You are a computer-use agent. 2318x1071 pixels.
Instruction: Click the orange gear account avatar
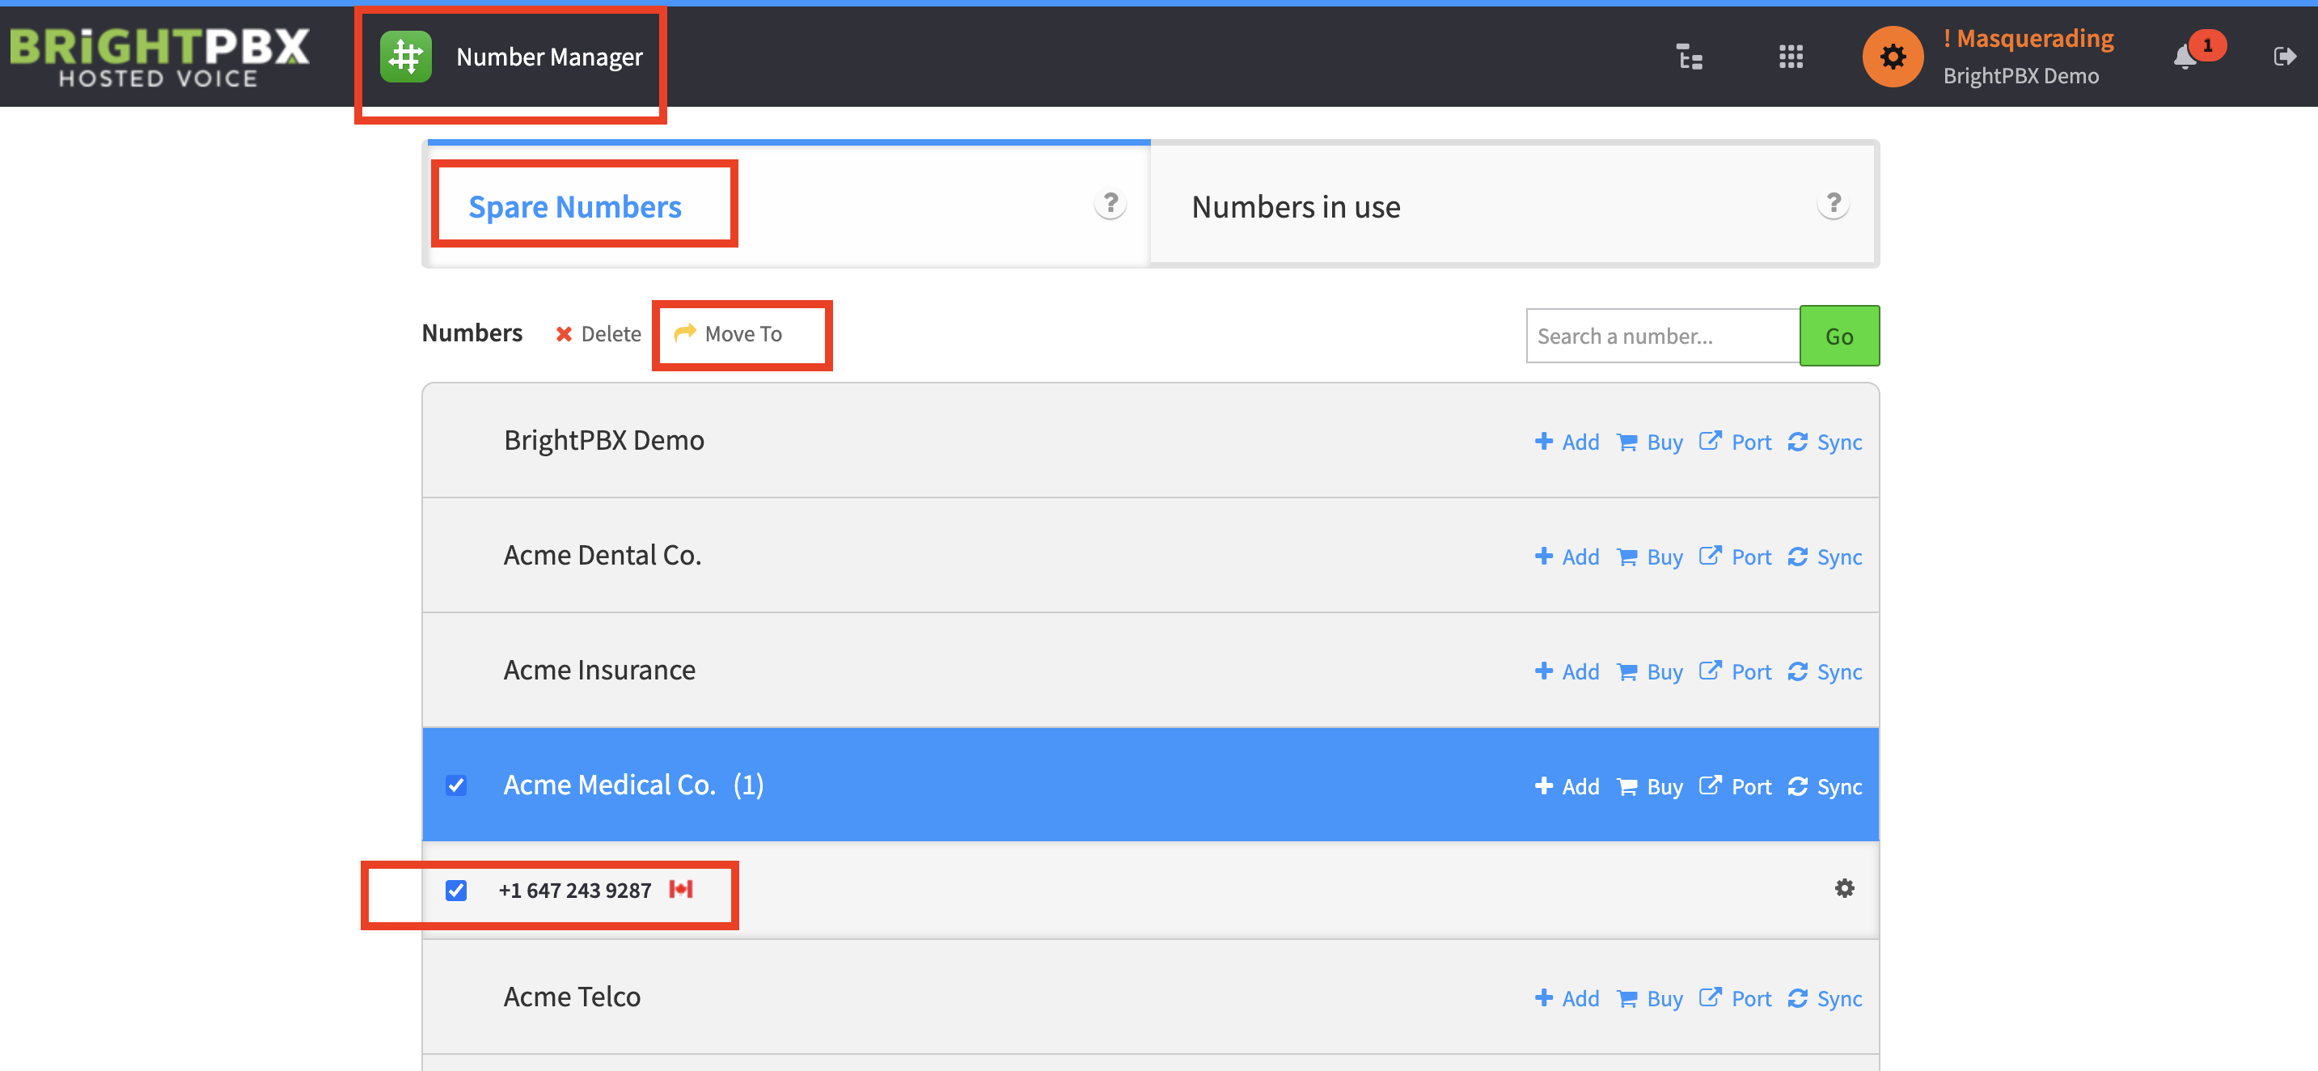click(x=1893, y=57)
